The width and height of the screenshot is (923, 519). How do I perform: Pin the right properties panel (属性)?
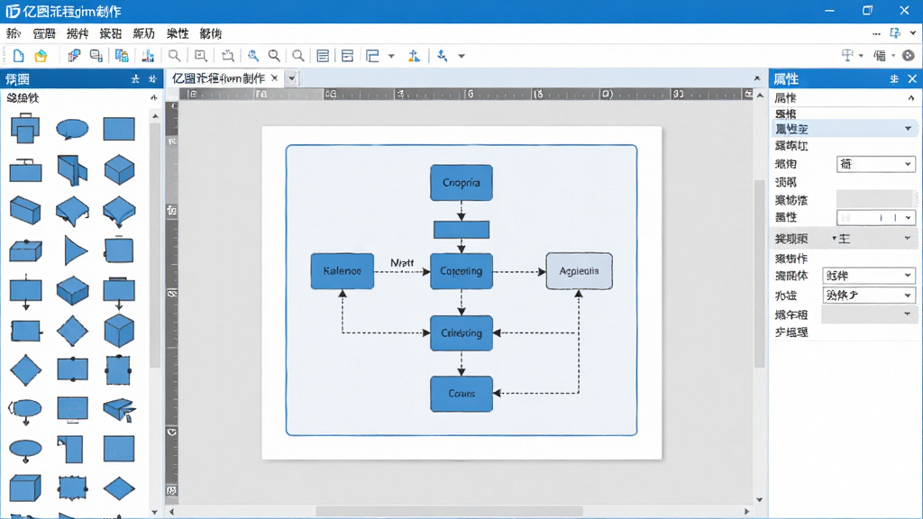coord(894,79)
